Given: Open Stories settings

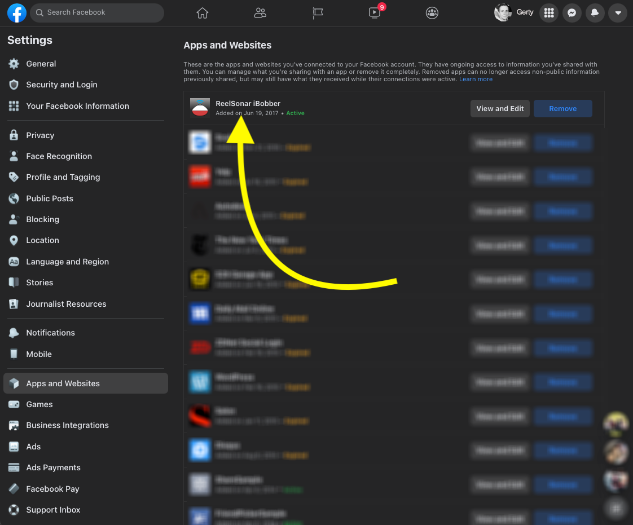Looking at the screenshot, I should 86,283.
